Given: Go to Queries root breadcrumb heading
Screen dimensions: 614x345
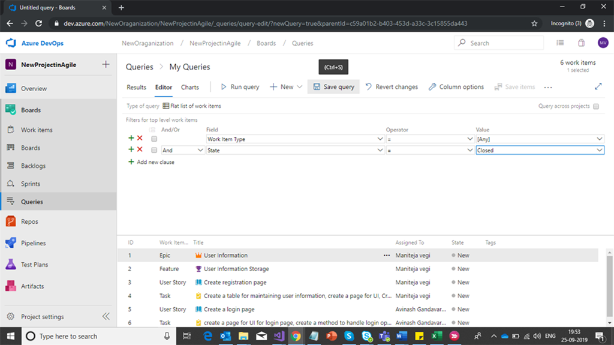Looking at the screenshot, I should pyautogui.click(x=139, y=67).
